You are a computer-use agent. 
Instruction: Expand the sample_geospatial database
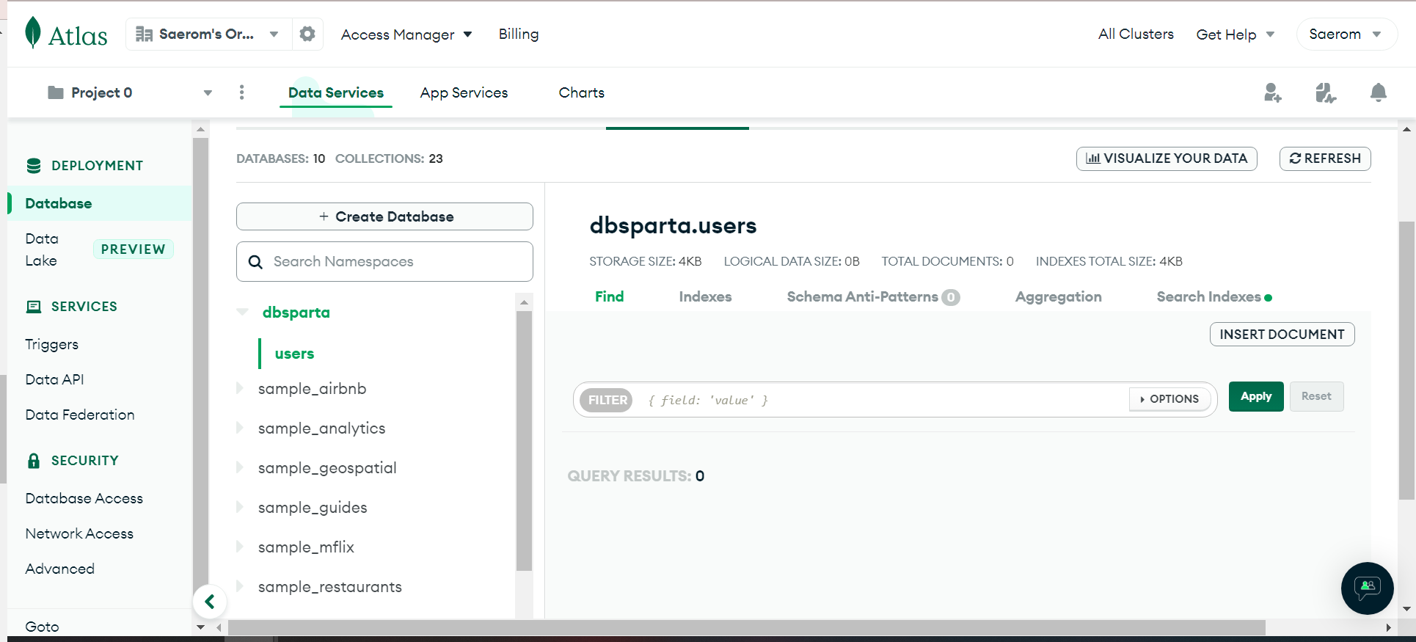pos(239,467)
